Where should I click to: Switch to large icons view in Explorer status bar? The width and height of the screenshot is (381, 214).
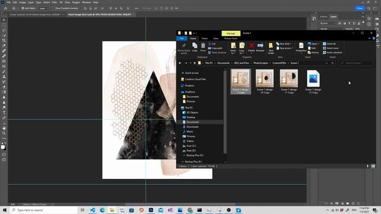click(x=373, y=166)
